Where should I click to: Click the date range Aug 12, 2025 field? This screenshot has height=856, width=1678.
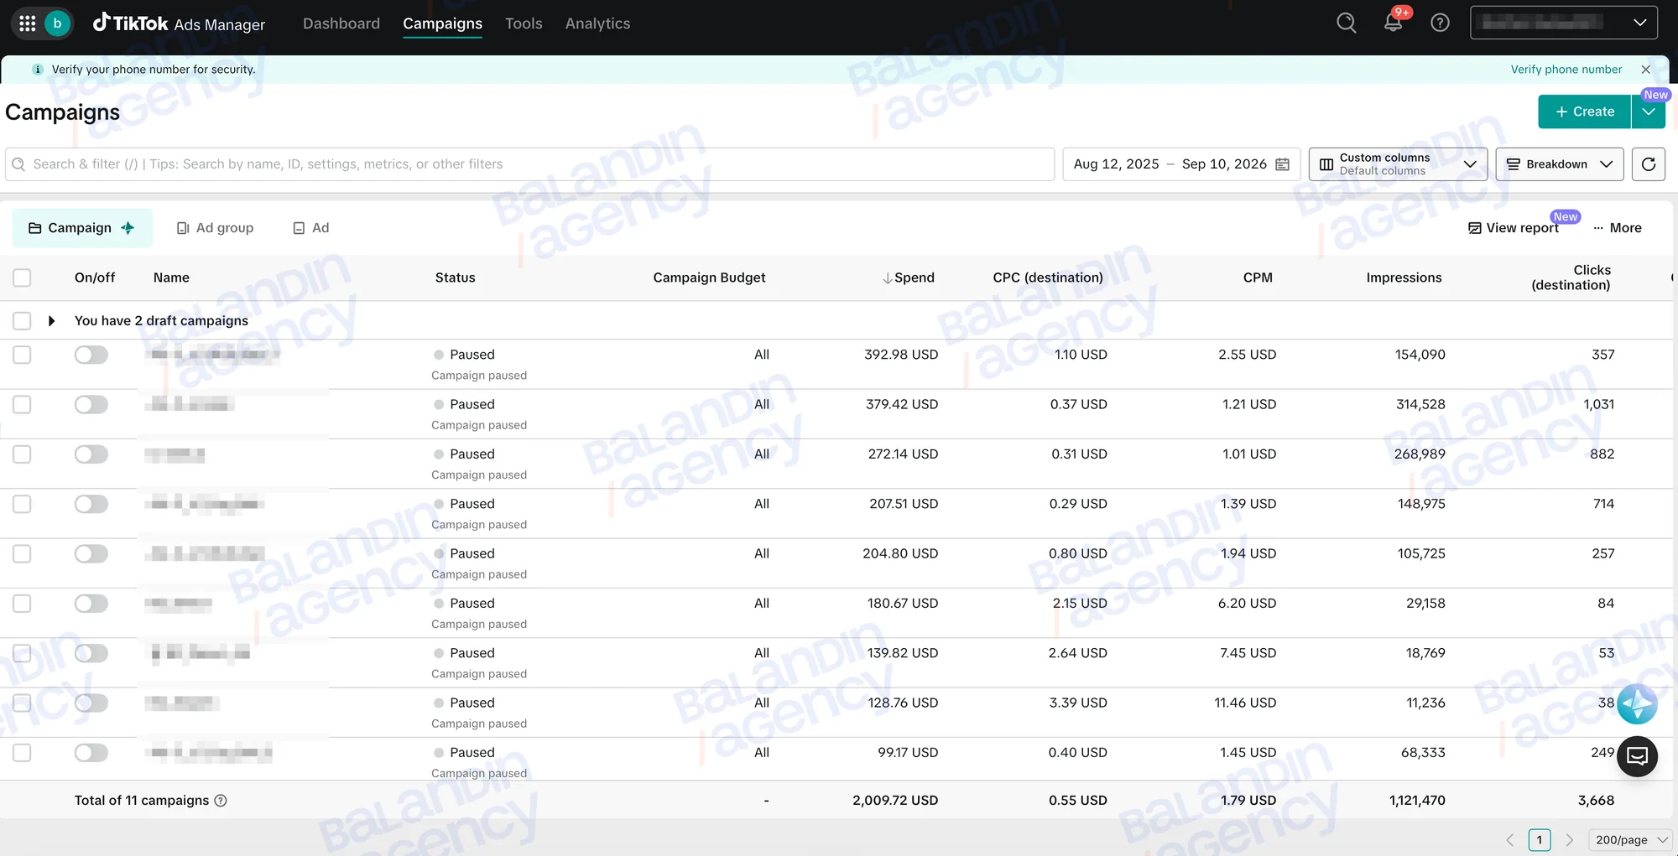pyautogui.click(x=1181, y=164)
